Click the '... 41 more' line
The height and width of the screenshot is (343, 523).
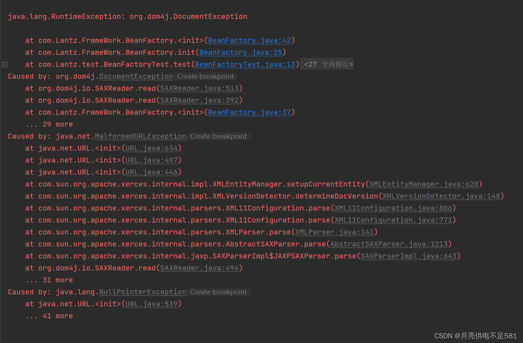click(49, 316)
